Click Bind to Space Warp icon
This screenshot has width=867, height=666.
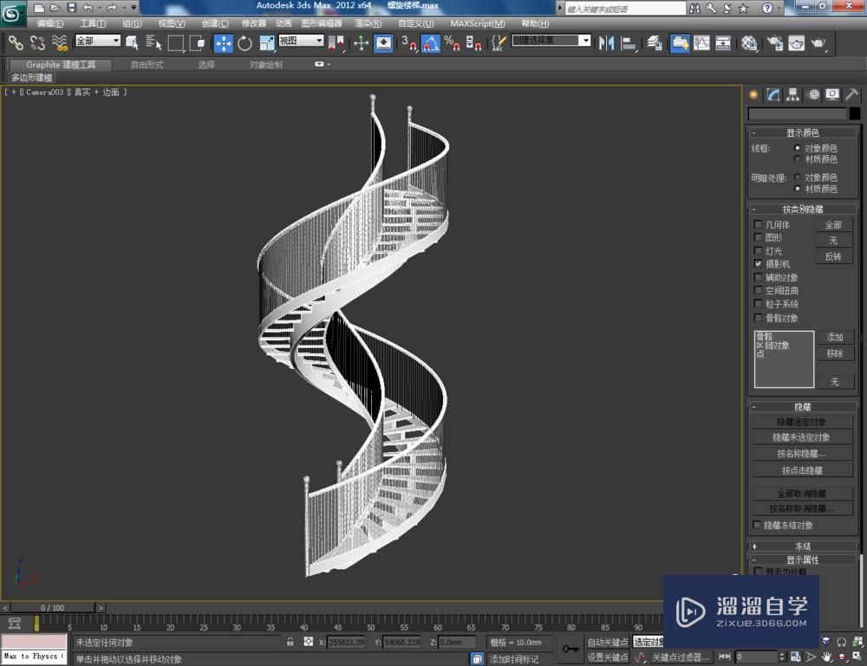[x=59, y=42]
